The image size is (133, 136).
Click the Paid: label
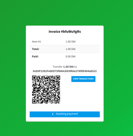[35, 57]
